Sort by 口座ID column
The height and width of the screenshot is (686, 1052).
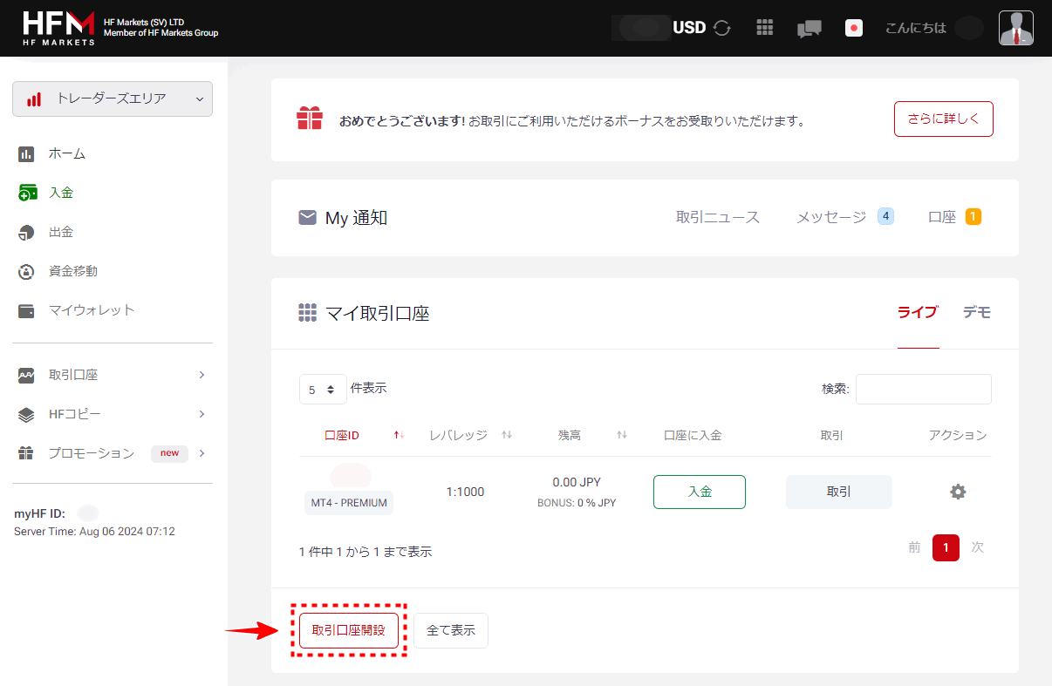coord(342,435)
